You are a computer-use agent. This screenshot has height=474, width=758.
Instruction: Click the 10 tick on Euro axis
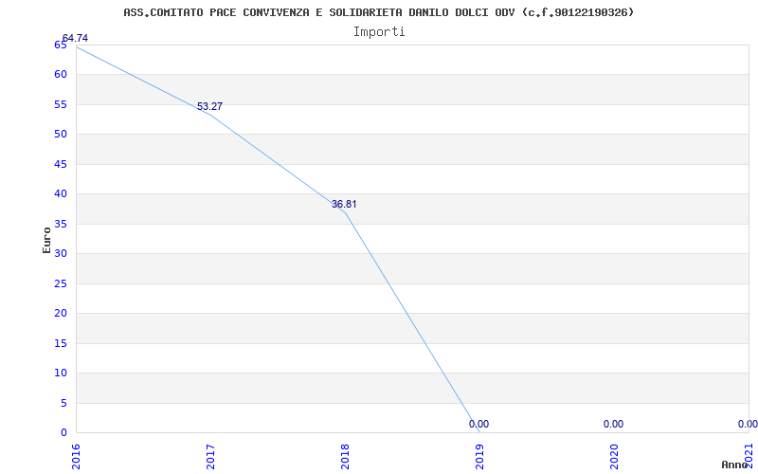point(60,373)
